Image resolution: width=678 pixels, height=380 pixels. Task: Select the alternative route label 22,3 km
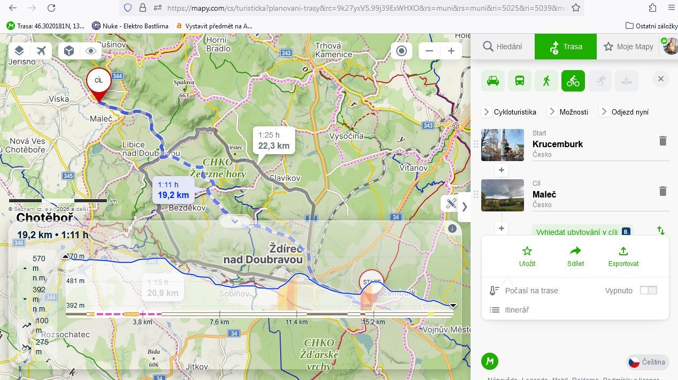(273, 141)
